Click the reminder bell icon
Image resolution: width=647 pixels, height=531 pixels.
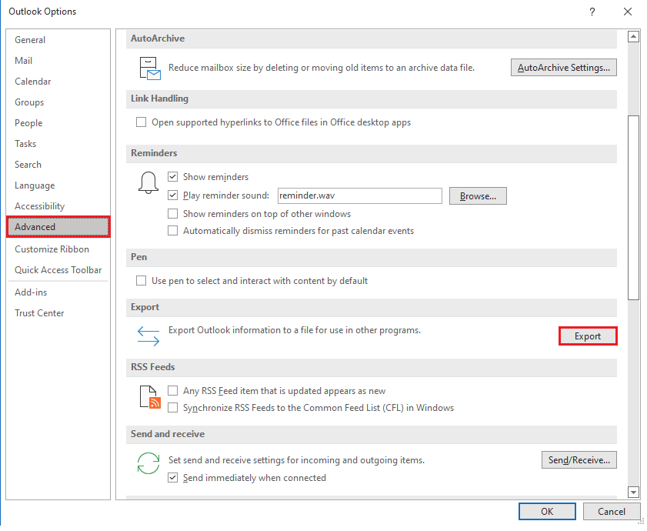click(x=148, y=182)
